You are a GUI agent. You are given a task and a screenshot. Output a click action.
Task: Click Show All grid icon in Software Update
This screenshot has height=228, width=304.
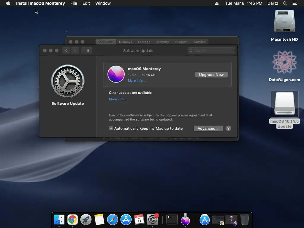[87, 50]
